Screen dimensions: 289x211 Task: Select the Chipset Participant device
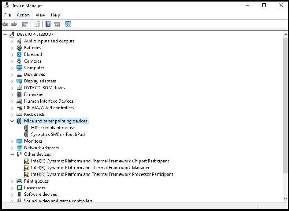tap(100, 161)
